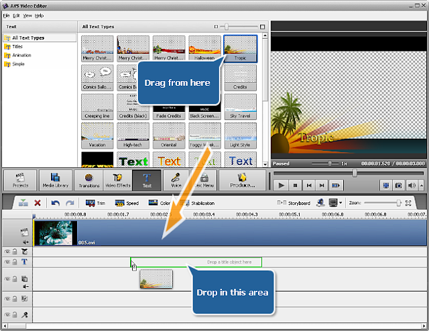Viewport: 429px width, 331px height.
Task: Open the Edit menu
Action: point(16,15)
